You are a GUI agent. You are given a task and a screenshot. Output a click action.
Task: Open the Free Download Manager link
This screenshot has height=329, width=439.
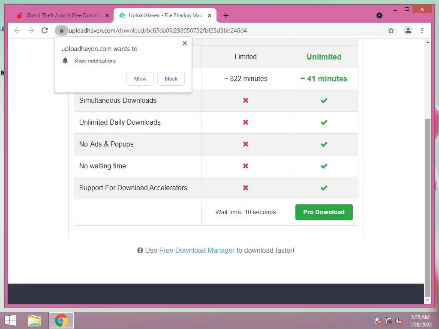click(197, 250)
